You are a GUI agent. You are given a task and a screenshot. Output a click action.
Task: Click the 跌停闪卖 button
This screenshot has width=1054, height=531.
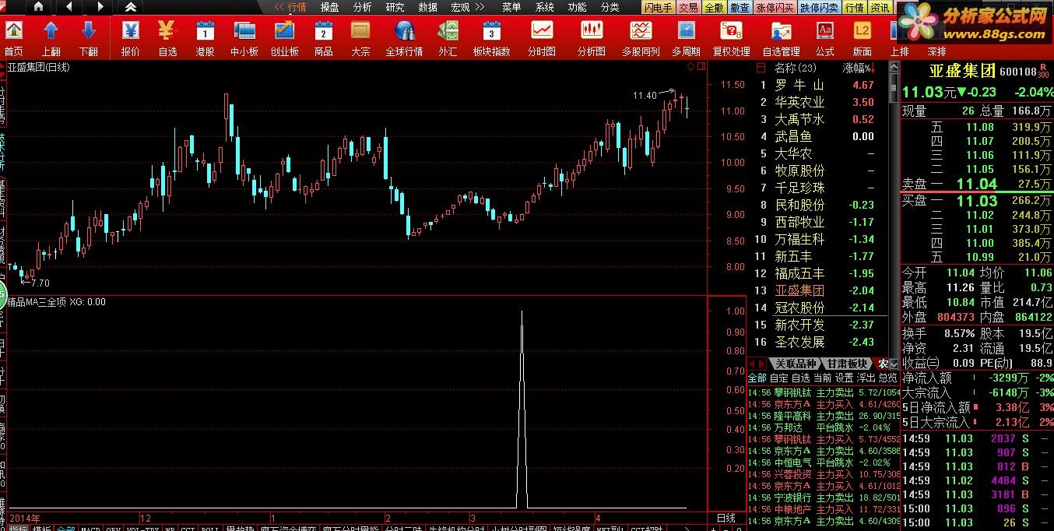pyautogui.click(x=820, y=8)
